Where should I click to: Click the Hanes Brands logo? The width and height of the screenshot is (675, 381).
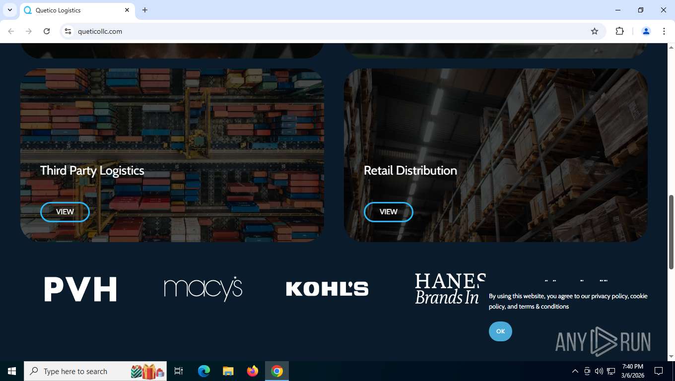click(450, 289)
